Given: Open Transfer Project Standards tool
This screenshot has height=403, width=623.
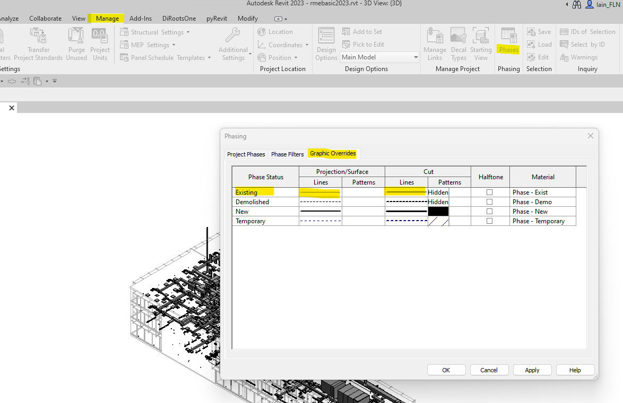Looking at the screenshot, I should click(38, 42).
